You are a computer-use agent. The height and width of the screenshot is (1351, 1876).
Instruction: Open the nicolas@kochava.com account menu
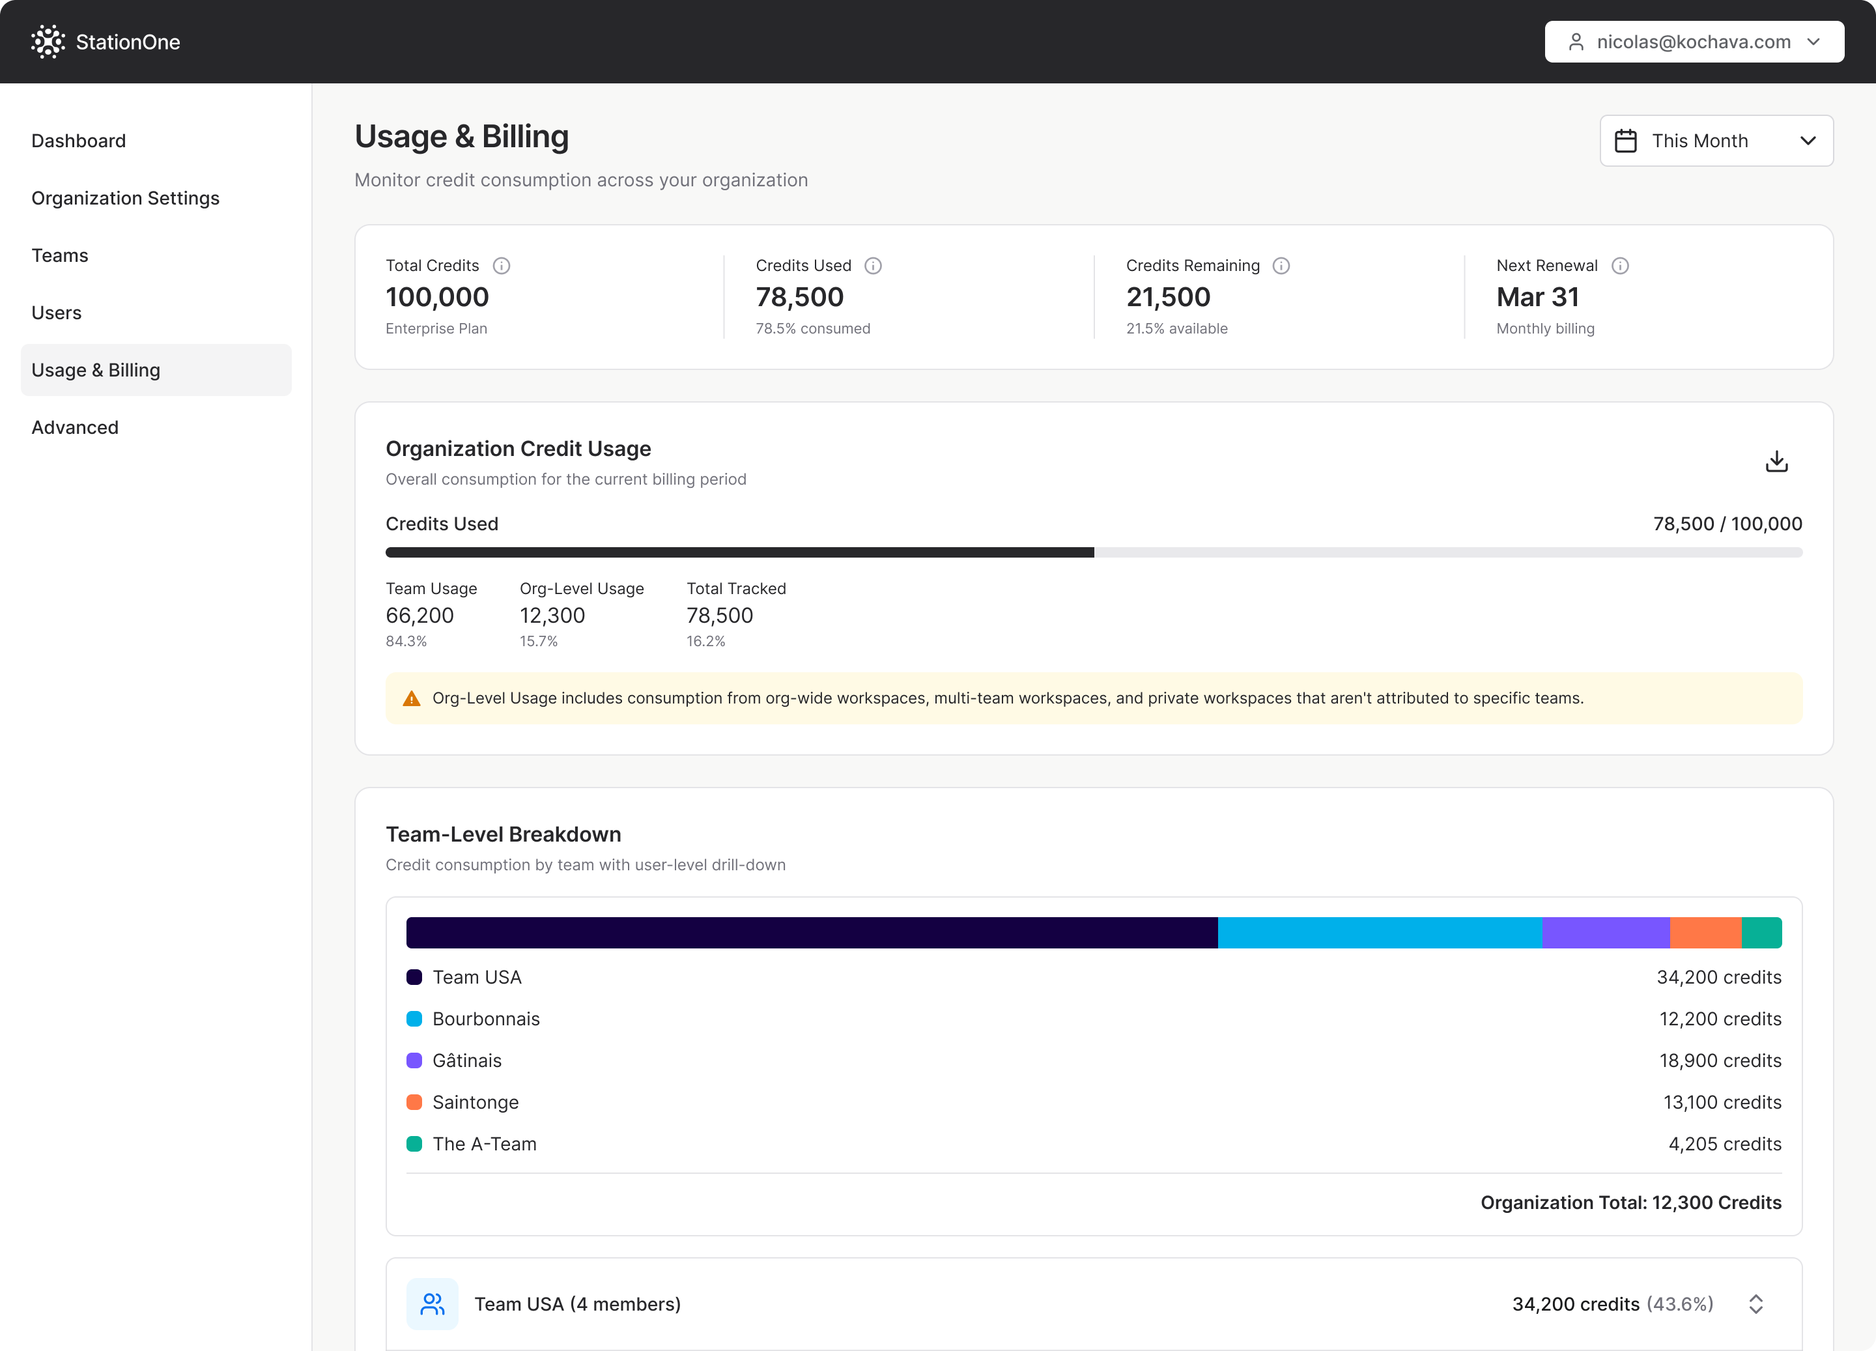(1694, 42)
